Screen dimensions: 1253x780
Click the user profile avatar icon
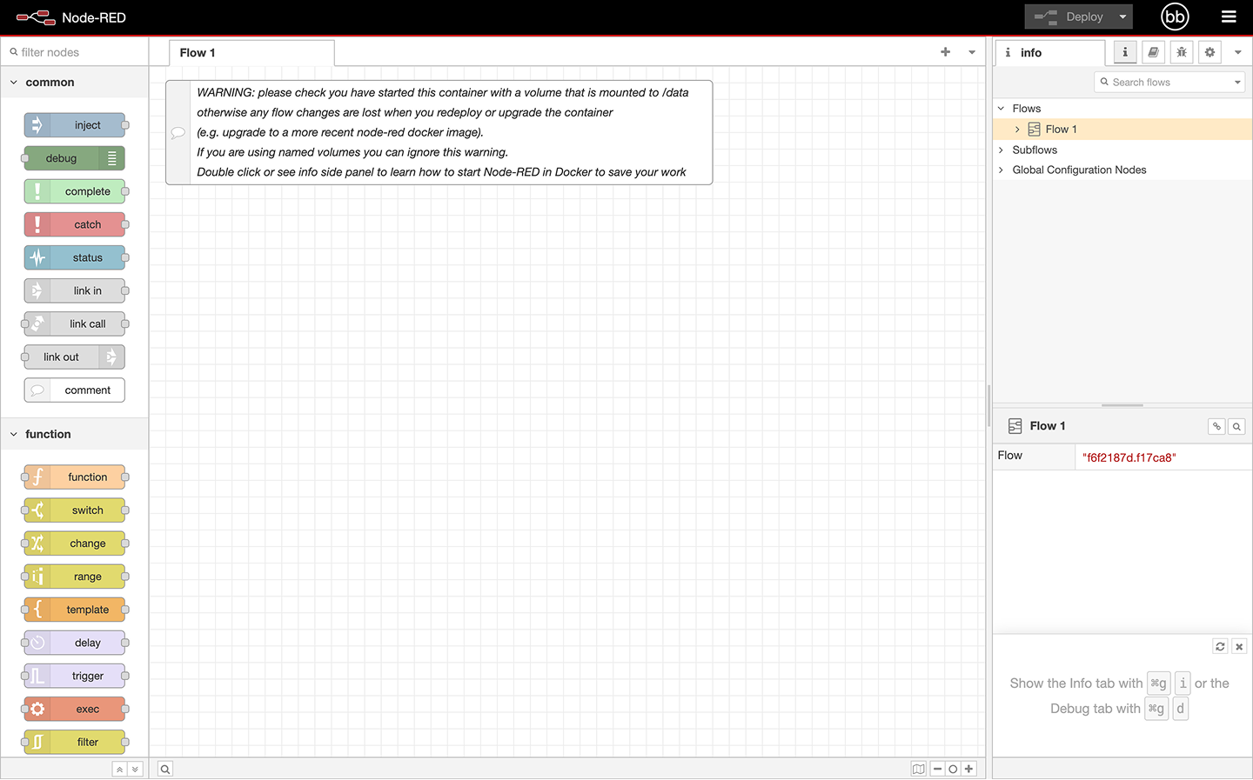[x=1175, y=17]
